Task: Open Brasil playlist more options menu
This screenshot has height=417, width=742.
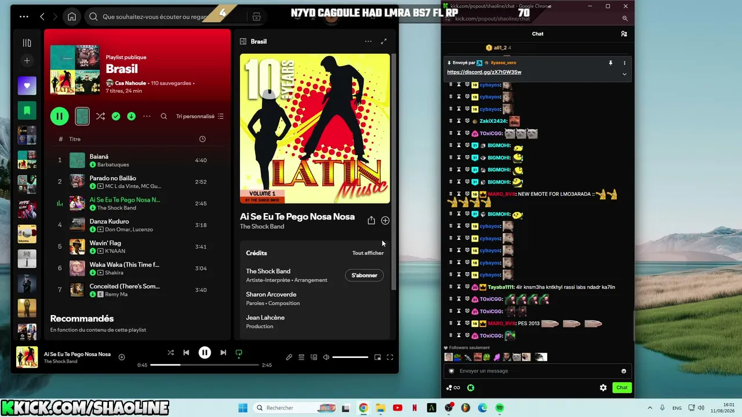Action: 147,116
